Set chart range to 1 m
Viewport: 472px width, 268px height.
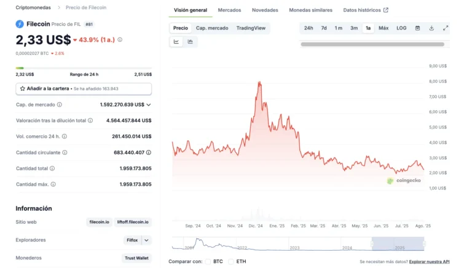(x=339, y=28)
